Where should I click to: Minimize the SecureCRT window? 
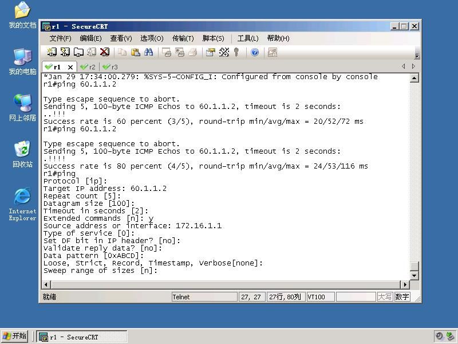(395, 26)
